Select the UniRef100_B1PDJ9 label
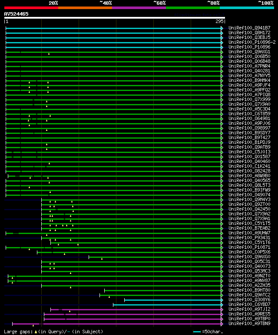This screenshot has height=335, width=278. [x=249, y=142]
